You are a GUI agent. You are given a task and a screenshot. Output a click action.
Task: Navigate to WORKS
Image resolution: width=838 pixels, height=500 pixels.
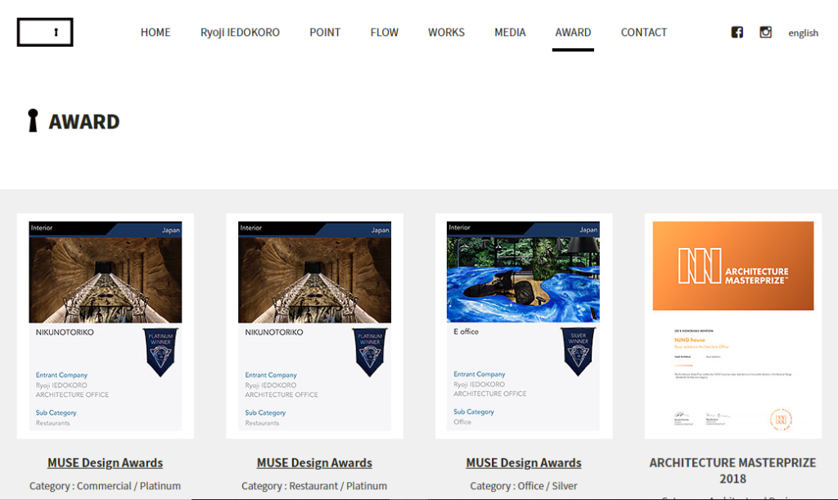tap(446, 32)
